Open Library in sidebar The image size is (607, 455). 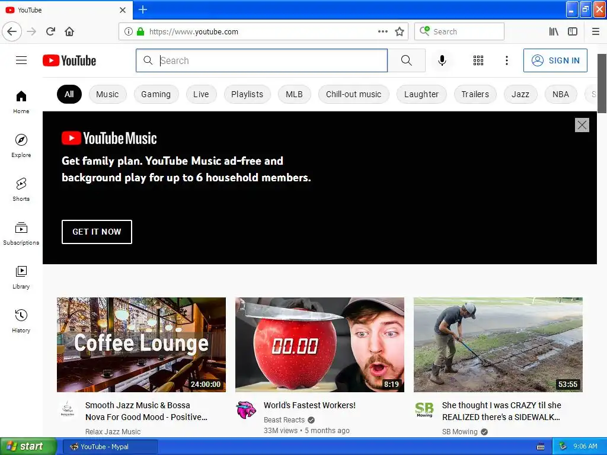(x=21, y=277)
